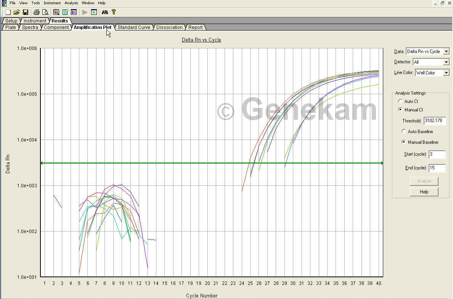Click the "Cycle Number" x-axis label
Viewport: 453px width, 299px height.
[x=202, y=296]
